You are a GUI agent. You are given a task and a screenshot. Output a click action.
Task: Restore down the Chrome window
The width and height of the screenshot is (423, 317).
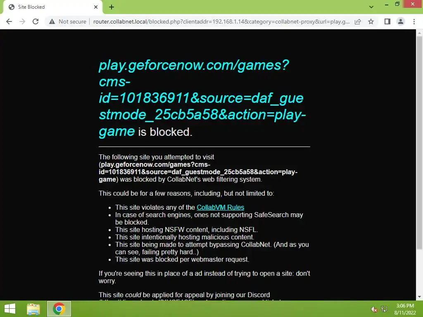click(x=397, y=4)
